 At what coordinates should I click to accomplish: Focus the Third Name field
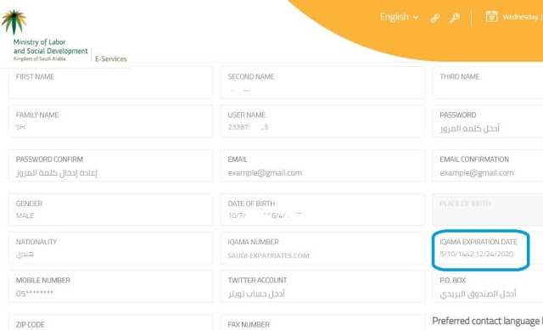tap(488, 83)
